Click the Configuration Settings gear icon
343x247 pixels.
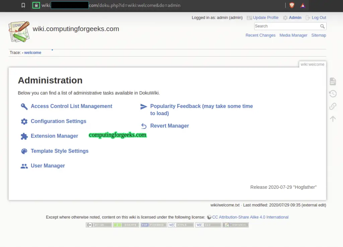[24, 121]
